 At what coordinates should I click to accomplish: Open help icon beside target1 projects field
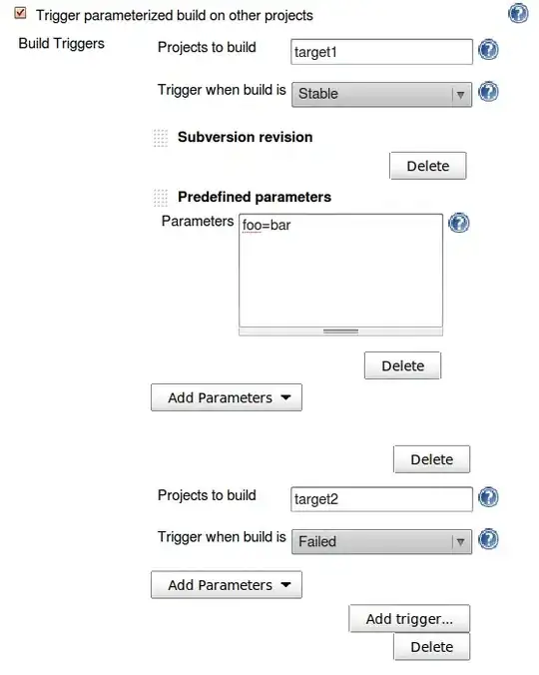(488, 50)
